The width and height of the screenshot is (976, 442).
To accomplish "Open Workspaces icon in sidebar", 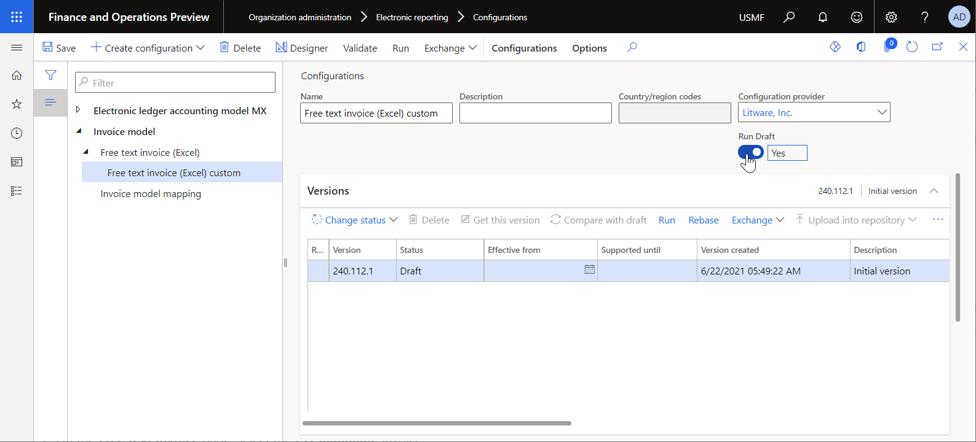I will click(17, 162).
